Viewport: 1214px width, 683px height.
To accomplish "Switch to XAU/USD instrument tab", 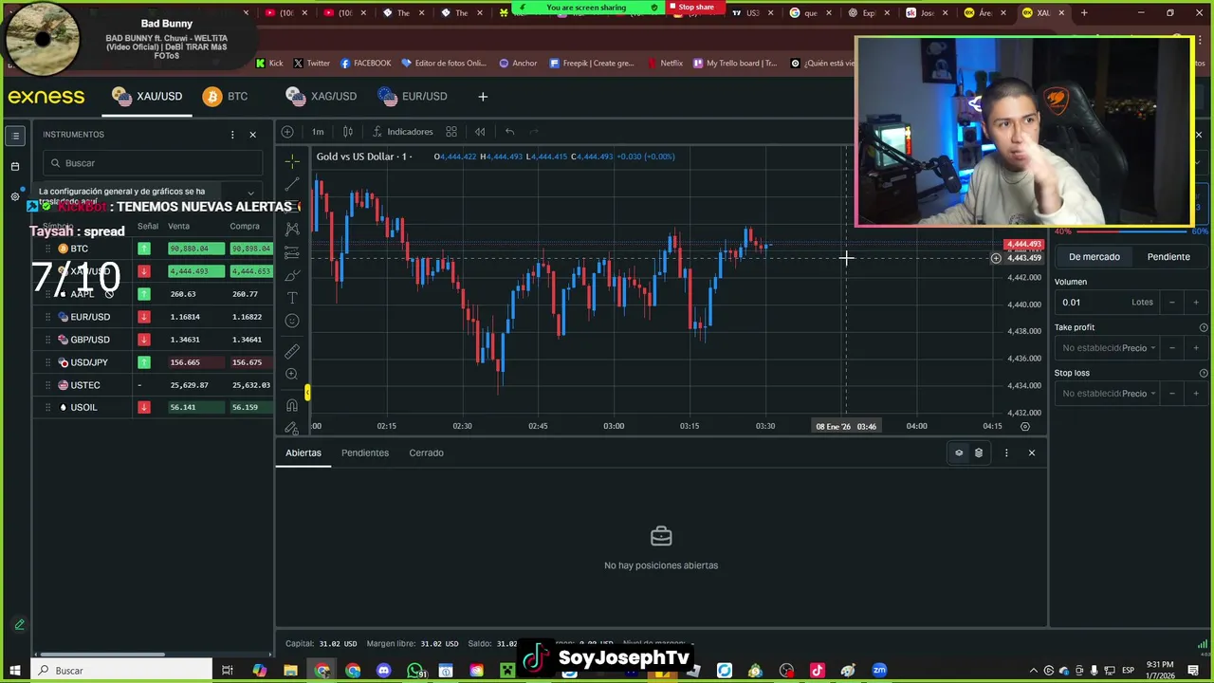I will click(x=147, y=96).
